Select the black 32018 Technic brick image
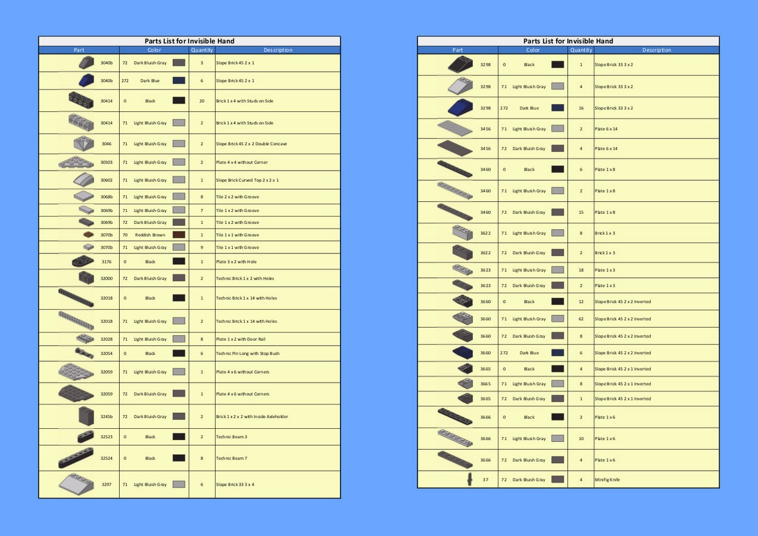 tap(76, 297)
